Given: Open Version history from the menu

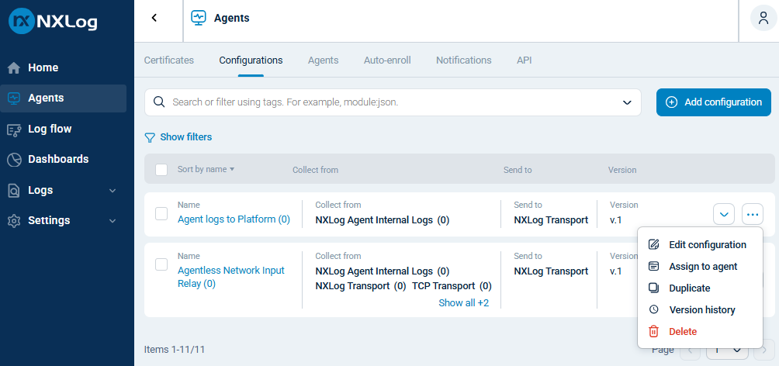Looking at the screenshot, I should [x=700, y=310].
